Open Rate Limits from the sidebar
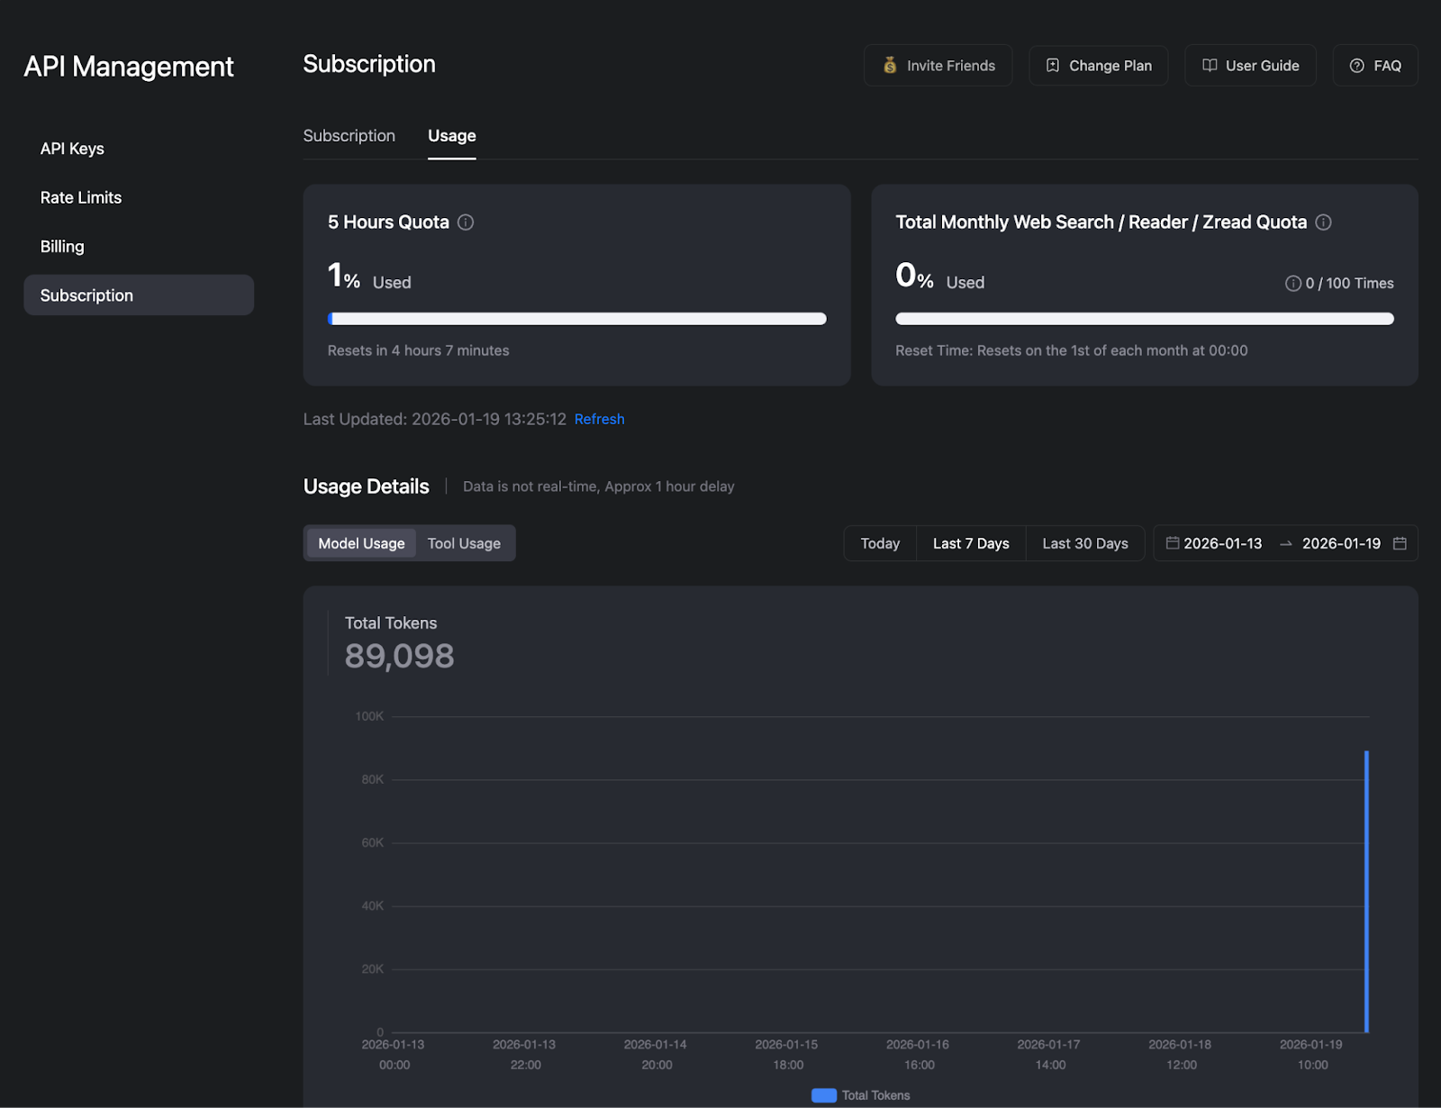Image resolution: width=1441 pixels, height=1108 pixels. (x=81, y=197)
